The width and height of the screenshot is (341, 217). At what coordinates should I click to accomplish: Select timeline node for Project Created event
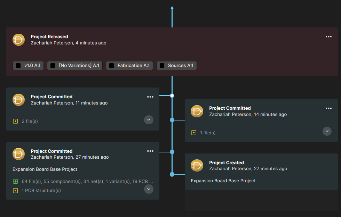172,174
